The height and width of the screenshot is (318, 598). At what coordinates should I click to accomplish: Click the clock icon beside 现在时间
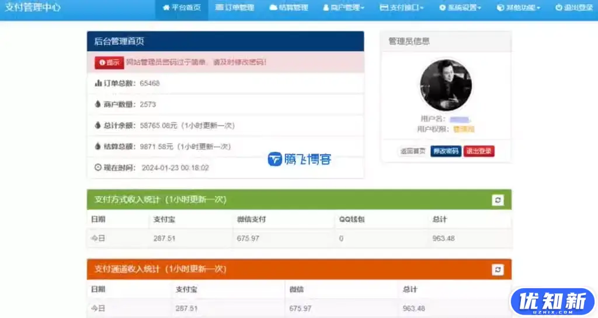pyautogui.click(x=98, y=167)
